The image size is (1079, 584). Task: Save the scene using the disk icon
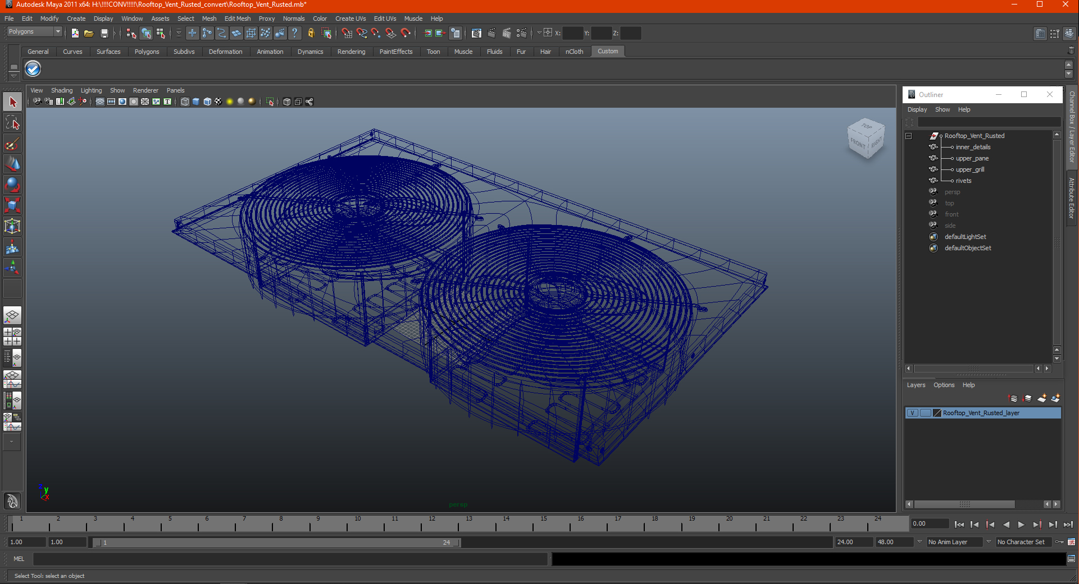[104, 33]
